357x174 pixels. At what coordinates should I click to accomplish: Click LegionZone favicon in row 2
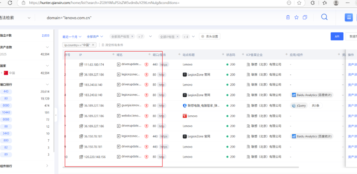pos(184,74)
